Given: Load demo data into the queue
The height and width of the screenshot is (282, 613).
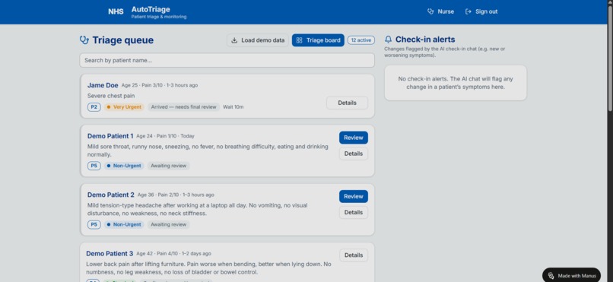Looking at the screenshot, I should click(x=258, y=40).
